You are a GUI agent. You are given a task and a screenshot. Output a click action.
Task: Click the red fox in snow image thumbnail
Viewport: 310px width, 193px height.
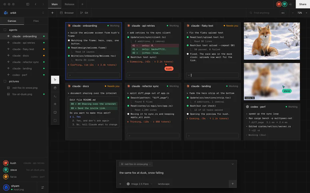272,41
